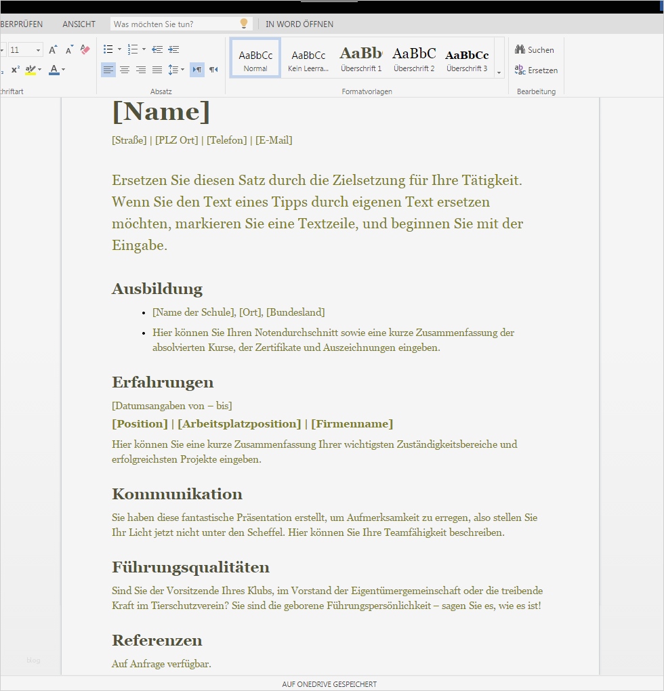Open the ÜBERPRÜFEN ribbon tab
This screenshot has height=691, width=664.
click(21, 24)
